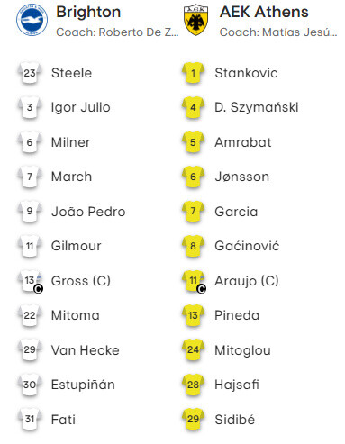Click the AEK Athens club crest
345x444 pixels.
[195, 20]
